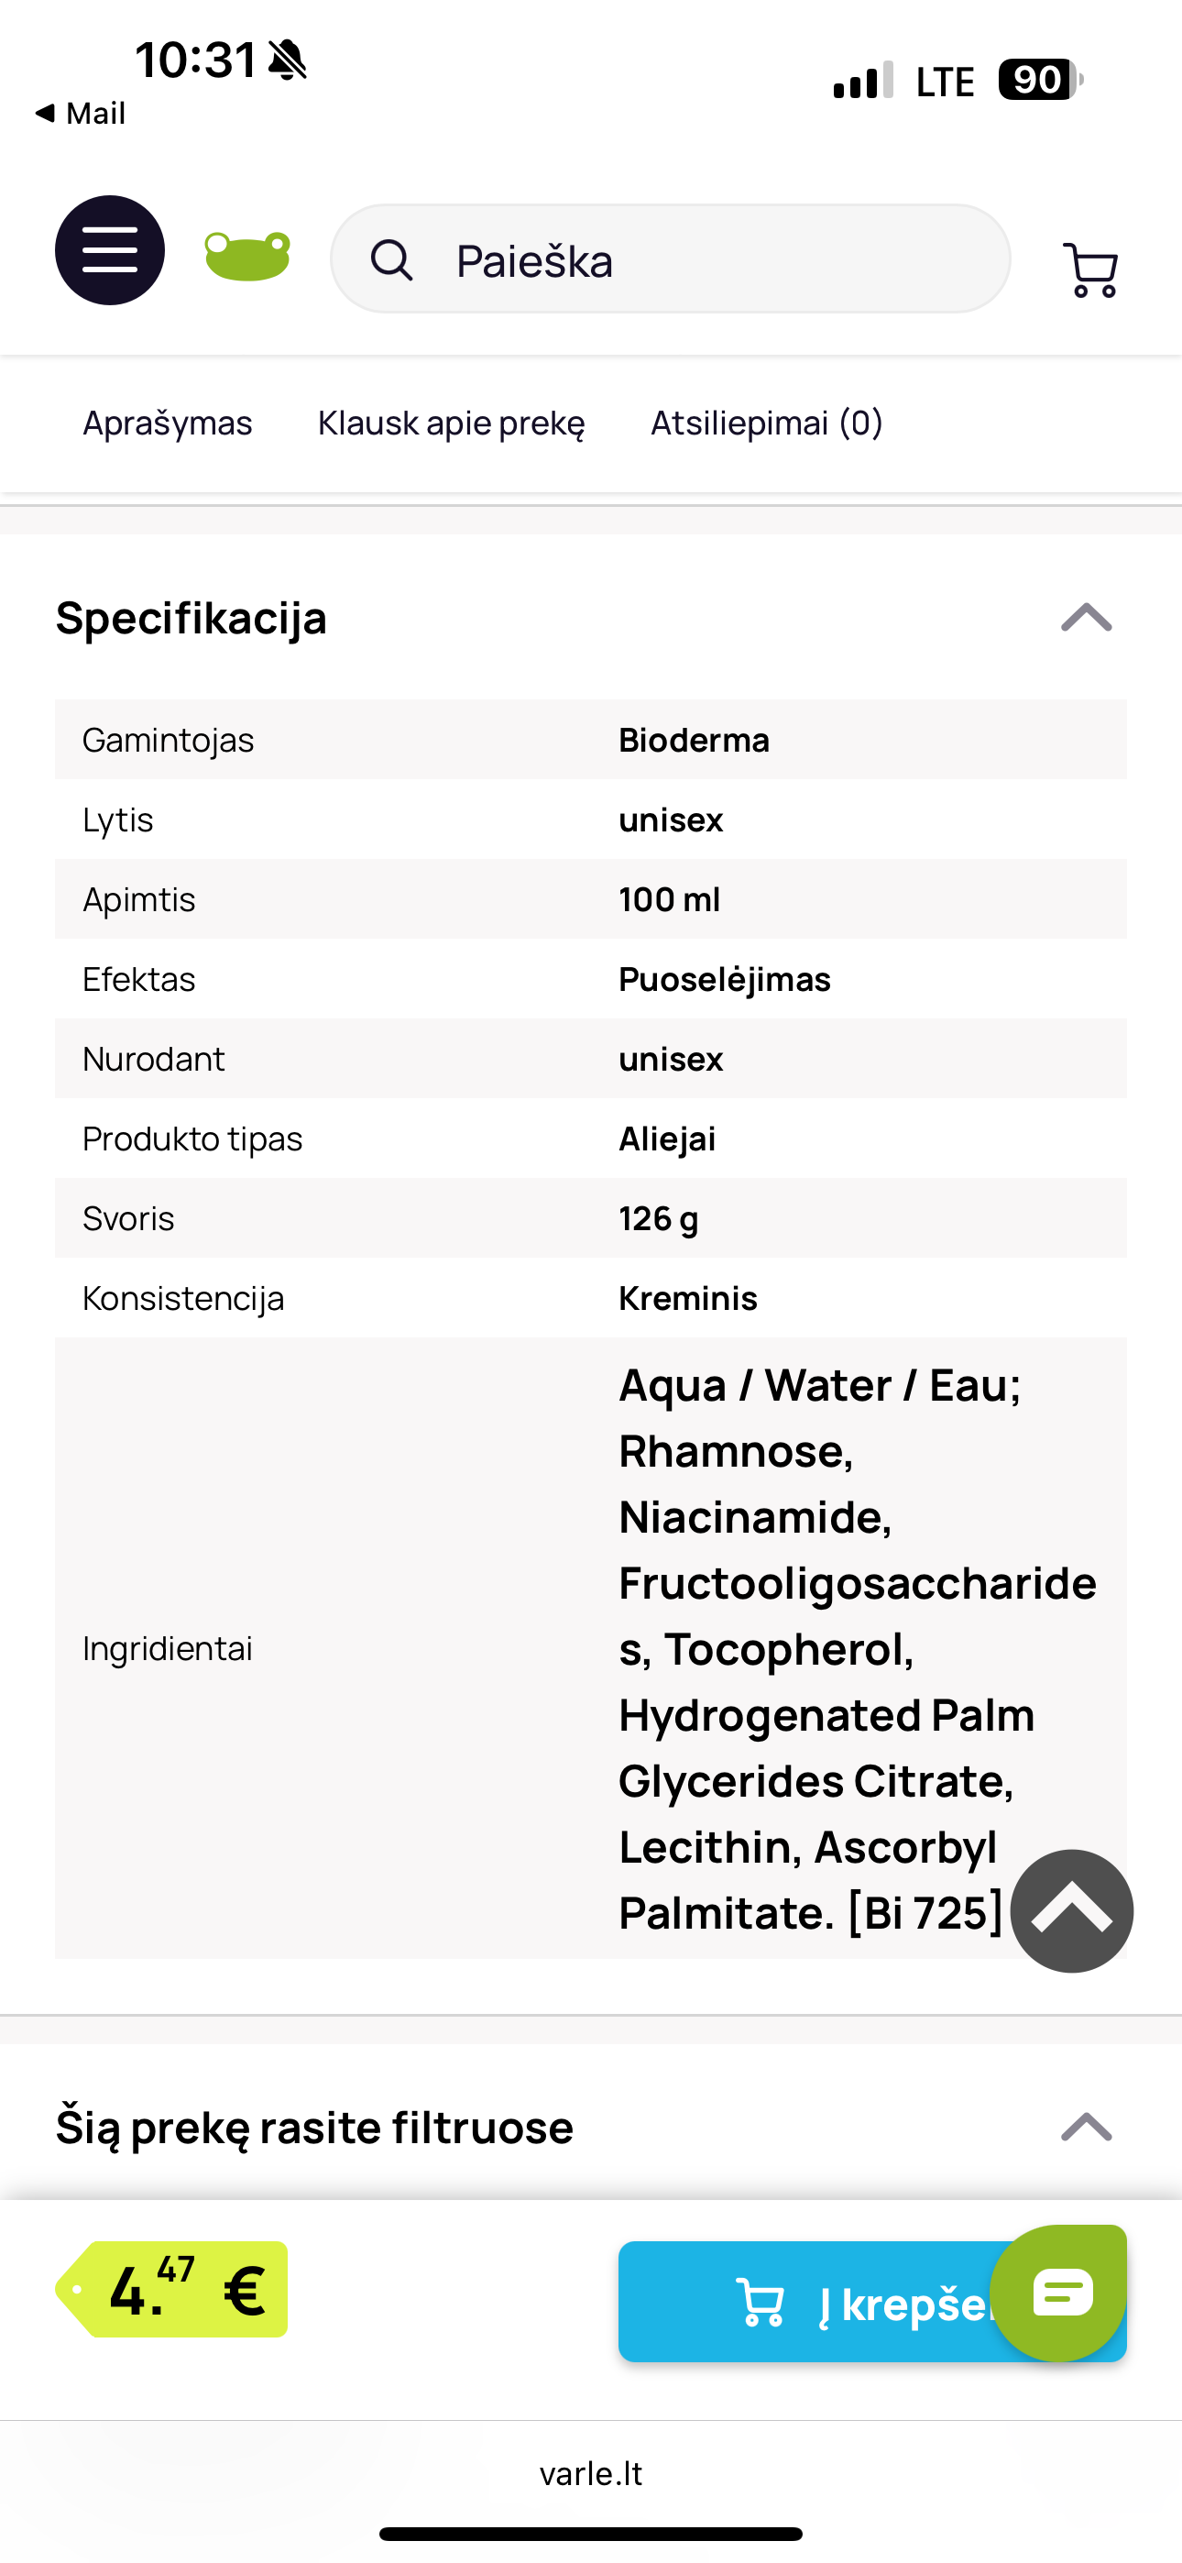Collapse the Specifikacija section
Image resolution: width=1182 pixels, height=2563 pixels.
tap(1087, 618)
